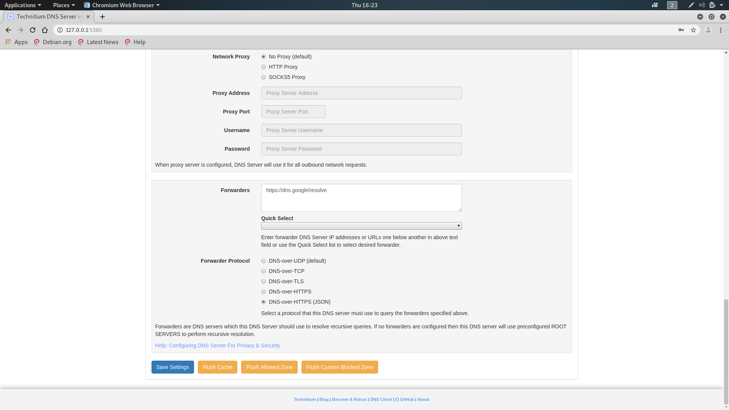This screenshot has height=410, width=729.
Task: Click the Save Settings button
Action: tap(172, 367)
